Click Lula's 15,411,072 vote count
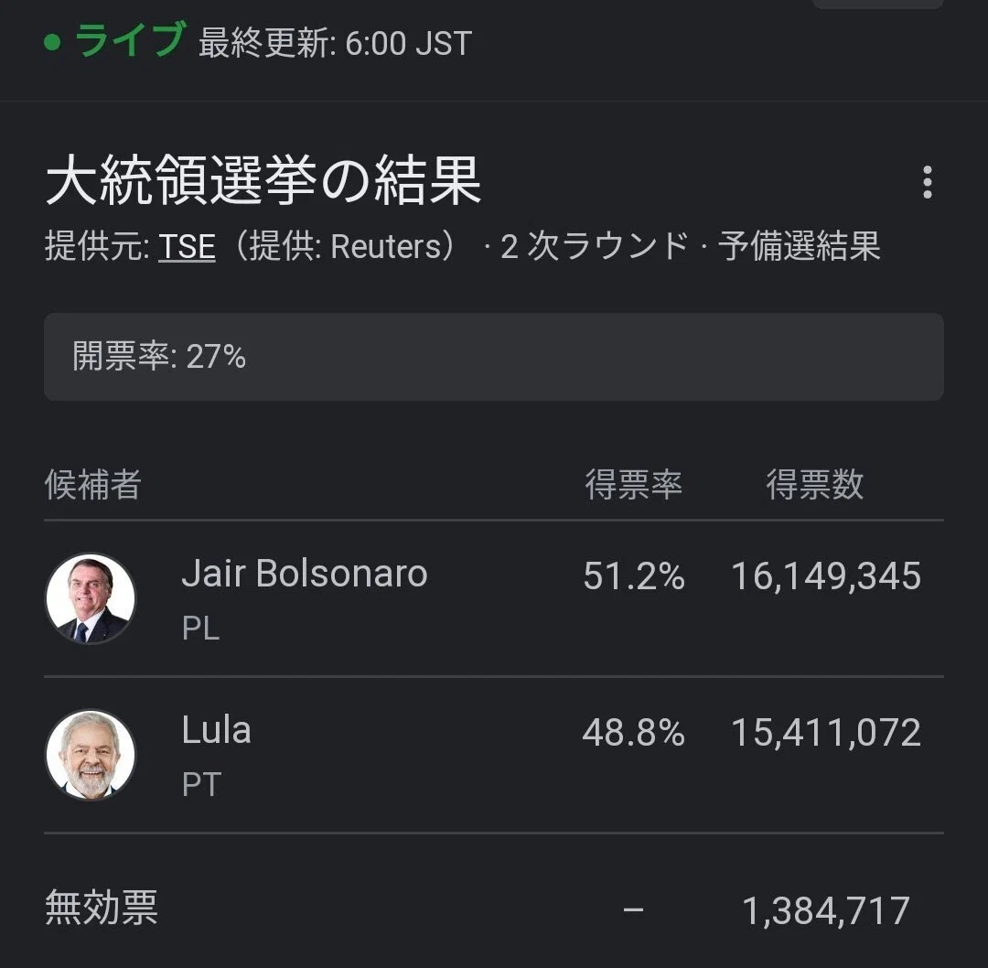This screenshot has width=988, height=968. coord(826,732)
